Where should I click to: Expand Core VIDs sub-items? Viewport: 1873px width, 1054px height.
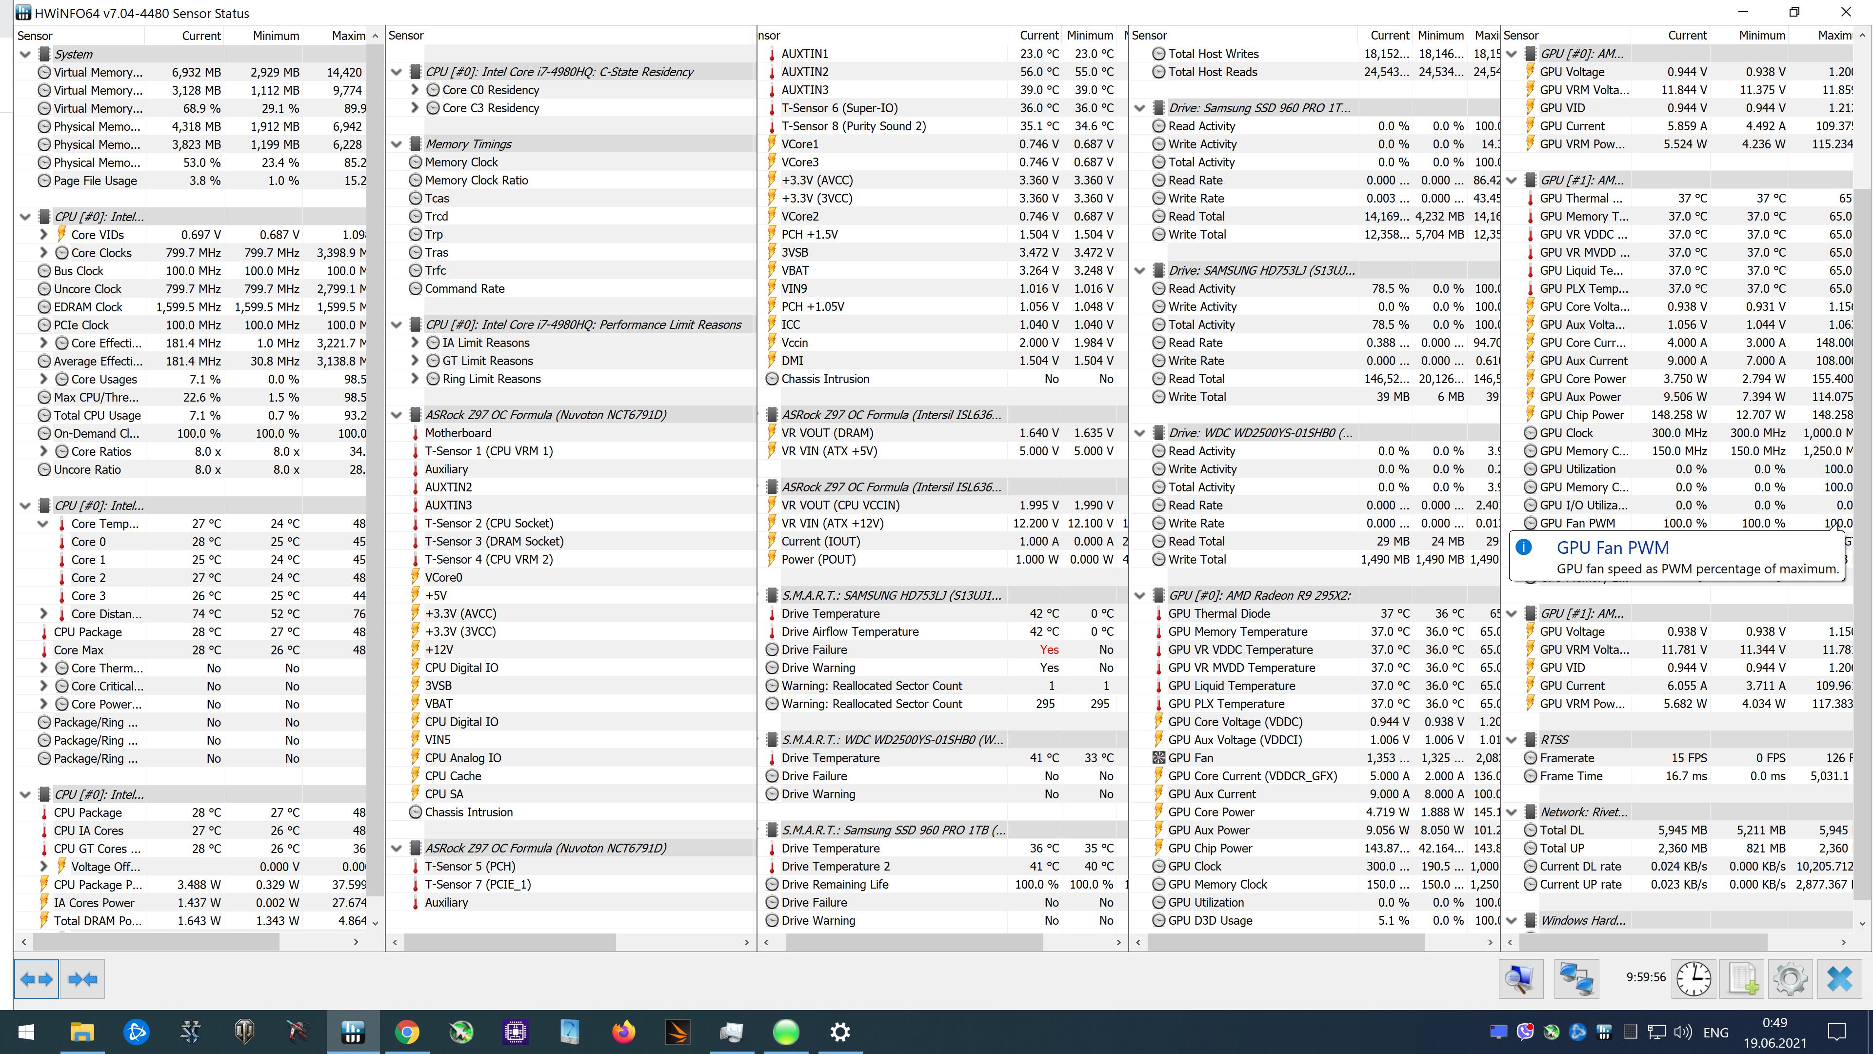tap(43, 234)
